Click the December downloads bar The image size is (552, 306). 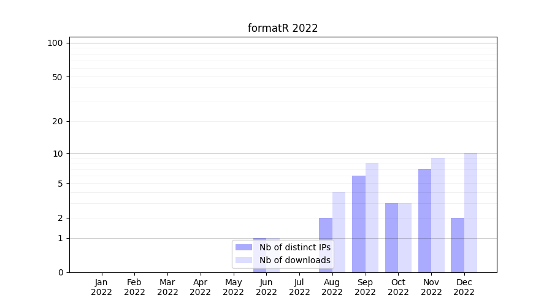click(x=470, y=212)
